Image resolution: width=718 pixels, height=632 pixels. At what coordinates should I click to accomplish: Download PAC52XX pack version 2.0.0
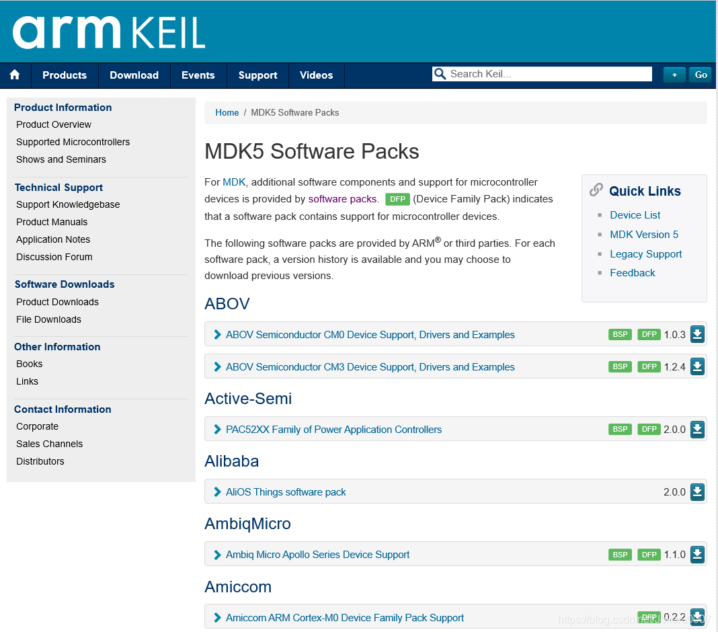coord(697,429)
